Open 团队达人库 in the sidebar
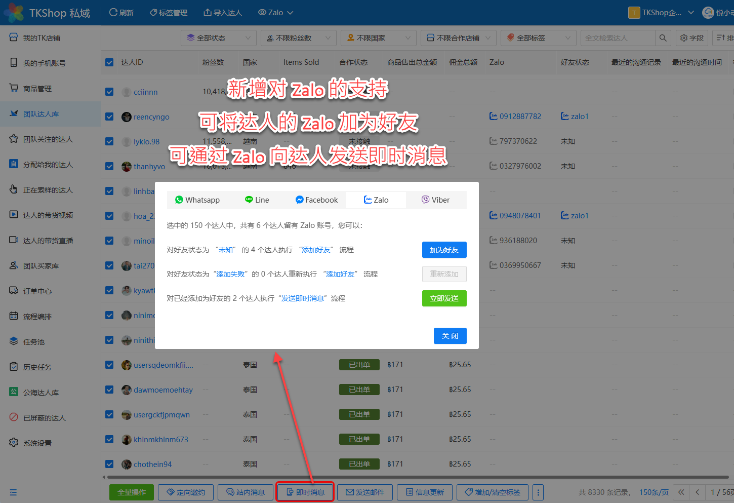Viewport: 734px width, 503px height. coord(50,114)
